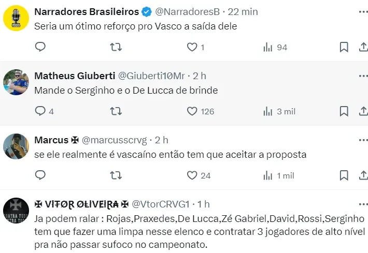Reply to Matheus Giuberti's tweet
This screenshot has width=368, height=253.
click(40, 111)
